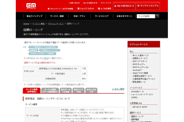This screenshot has width=184, height=122.
Task: Select the 海外データ1日定額 tab
Action: click(66, 90)
